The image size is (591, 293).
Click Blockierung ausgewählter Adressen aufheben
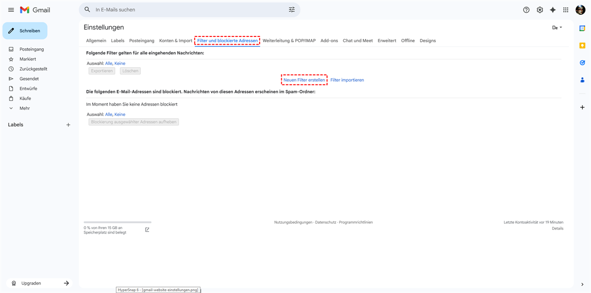coord(133,122)
